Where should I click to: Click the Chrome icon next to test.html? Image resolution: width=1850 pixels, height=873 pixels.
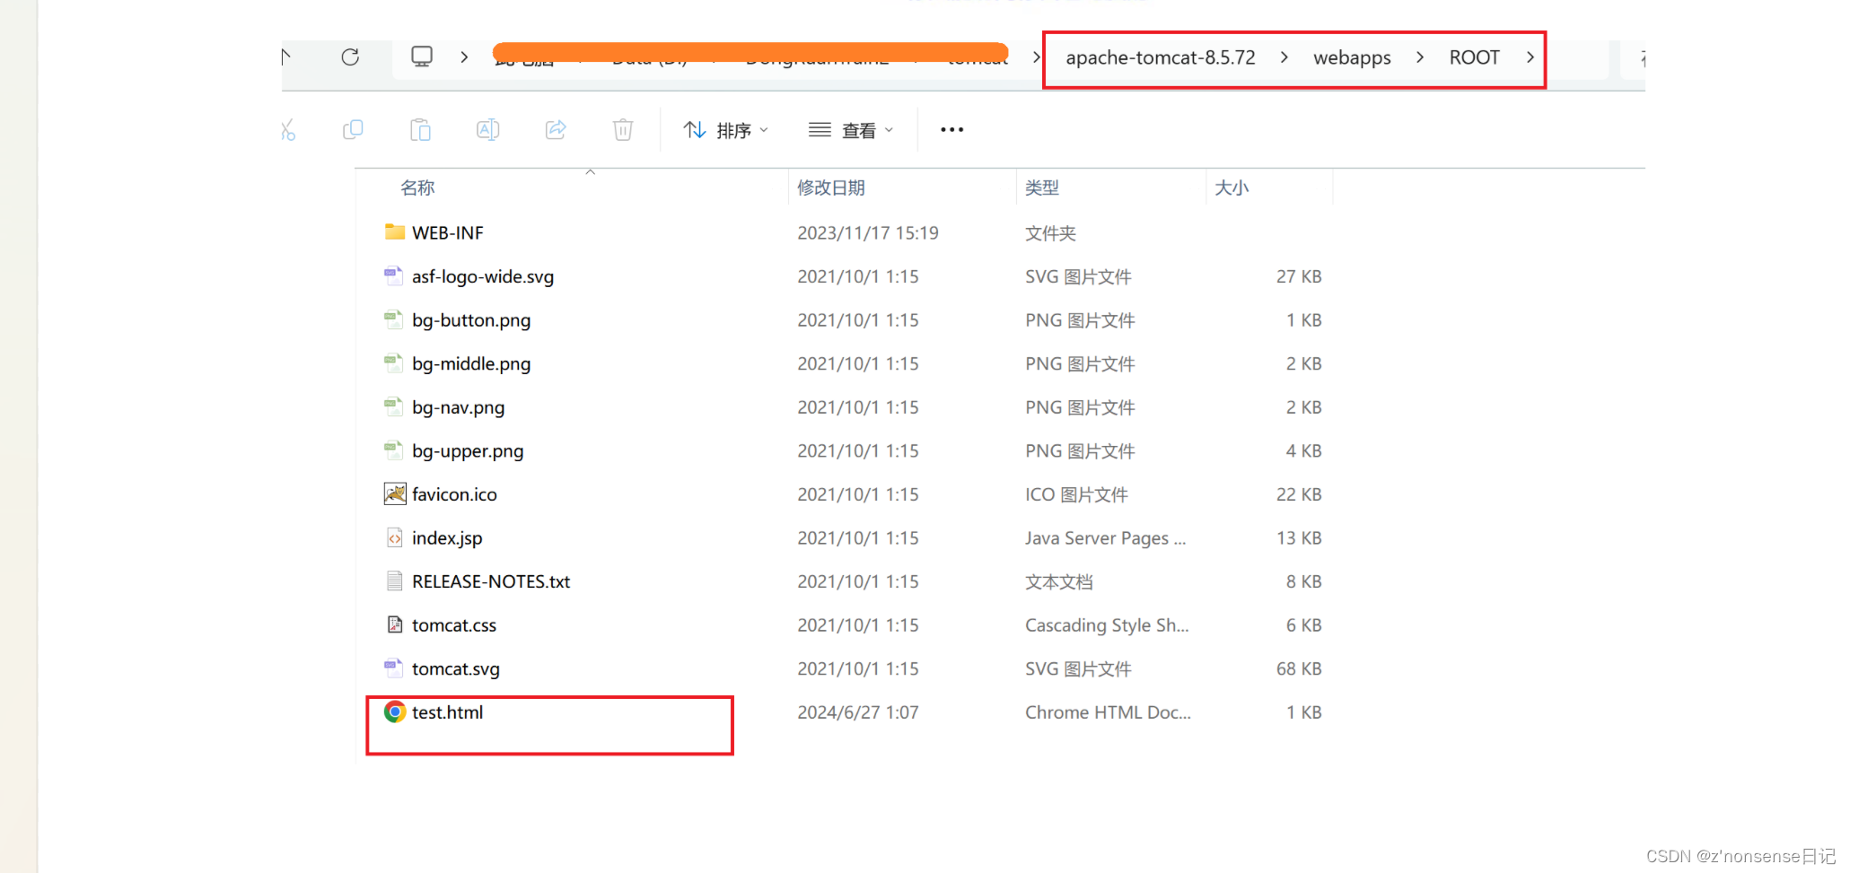pyautogui.click(x=395, y=712)
